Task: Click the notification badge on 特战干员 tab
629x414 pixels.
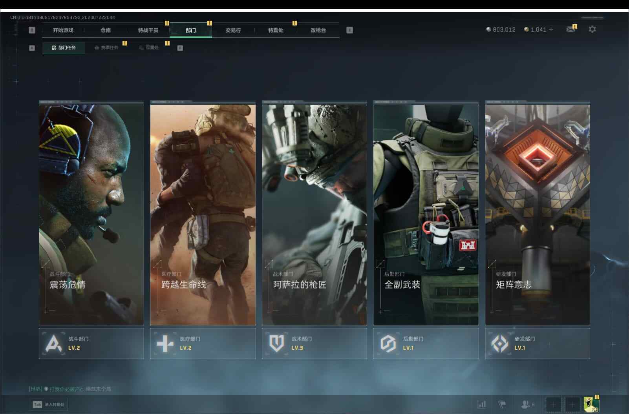Action: (x=167, y=23)
